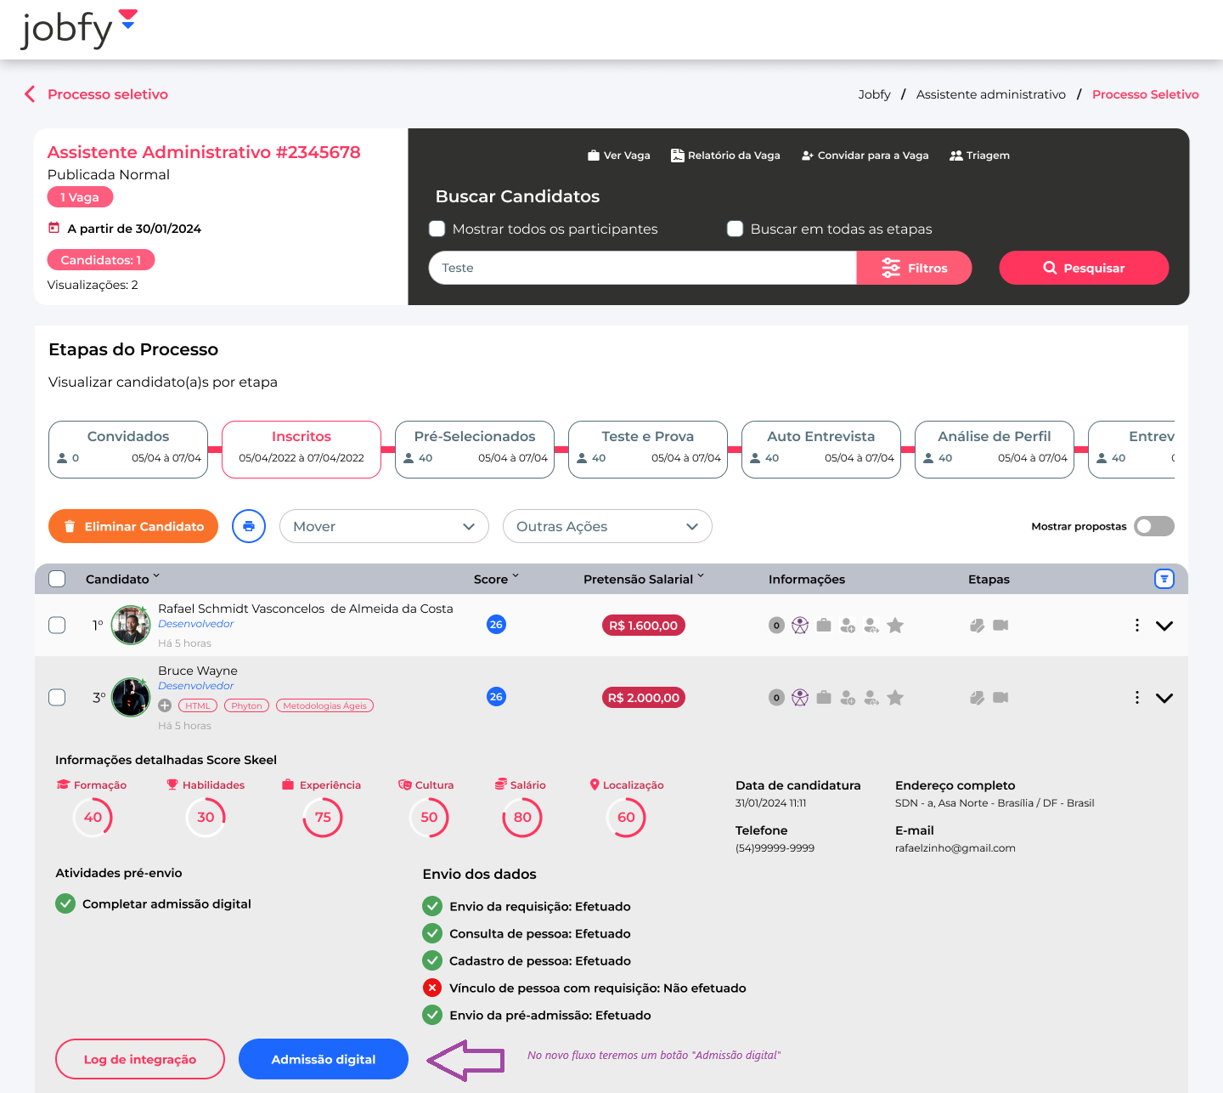Open the Outras Ações dropdown
This screenshot has width=1223, height=1093.
[x=607, y=526]
